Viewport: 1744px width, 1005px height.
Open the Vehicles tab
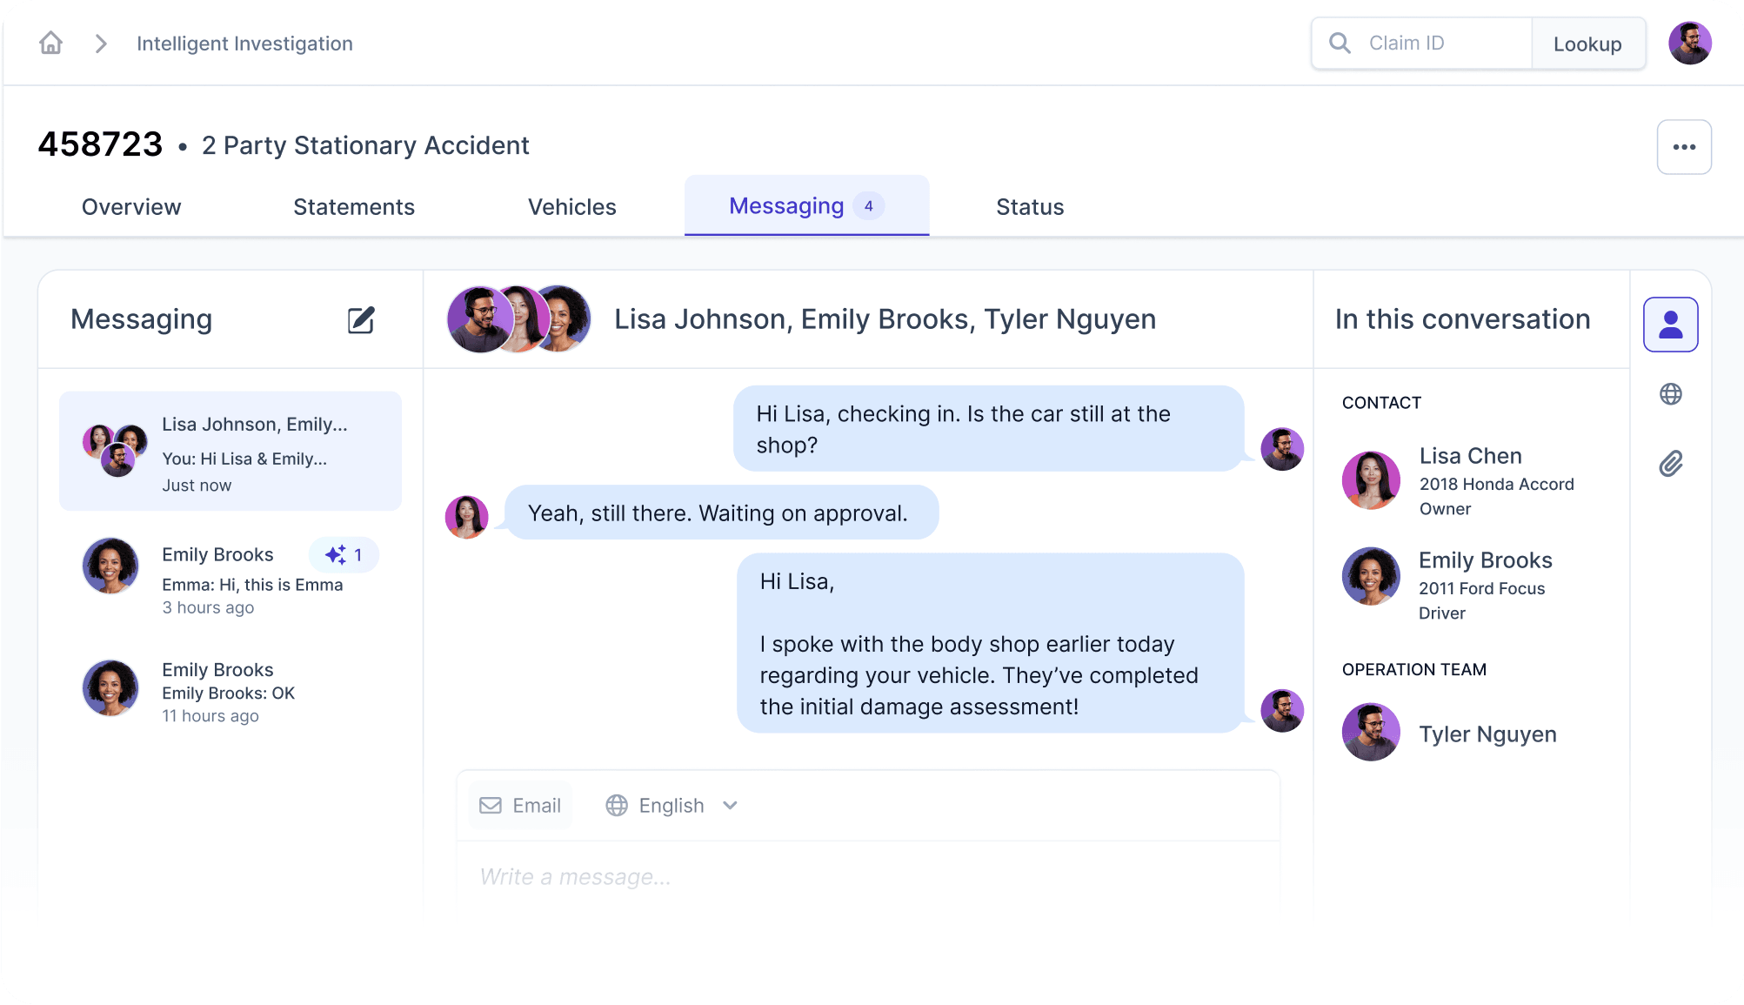[x=571, y=206]
